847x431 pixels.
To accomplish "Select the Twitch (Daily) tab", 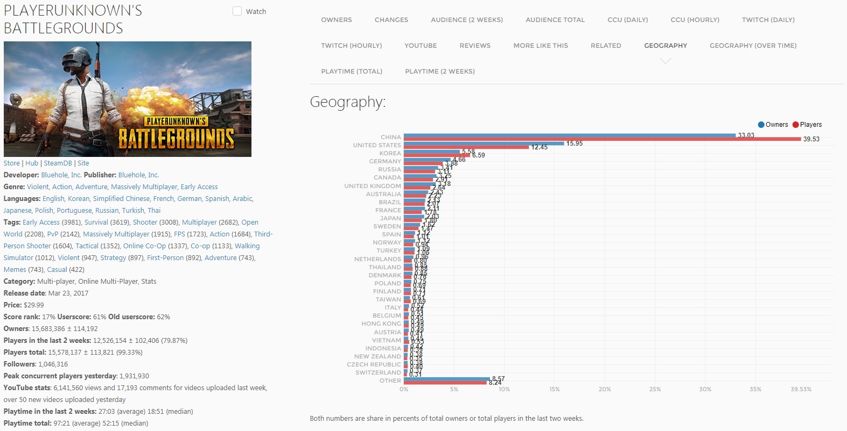I will [x=768, y=20].
